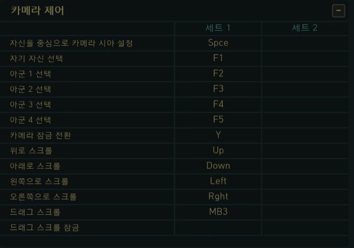Click the Rght binding for 오른쪽으로 스크롤
The width and height of the screenshot is (354, 248).
coord(218,197)
